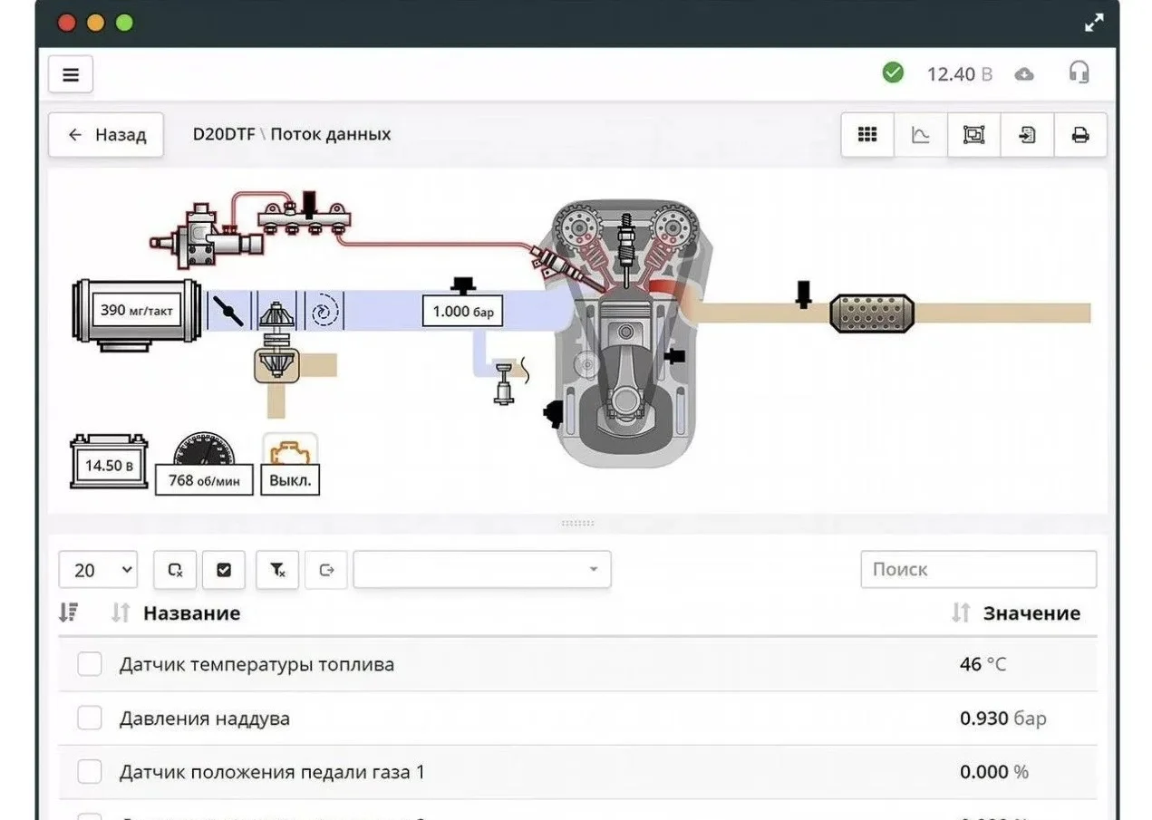Screen dimensions: 1152x820
Task: Click the Поток данных breadcrumb text
Action: coord(331,134)
